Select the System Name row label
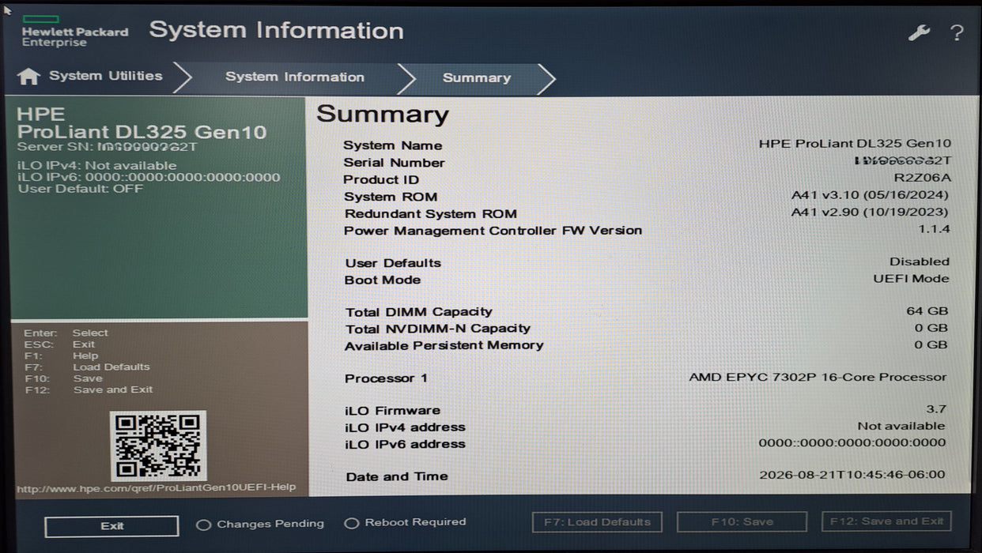982x553 pixels. [393, 145]
